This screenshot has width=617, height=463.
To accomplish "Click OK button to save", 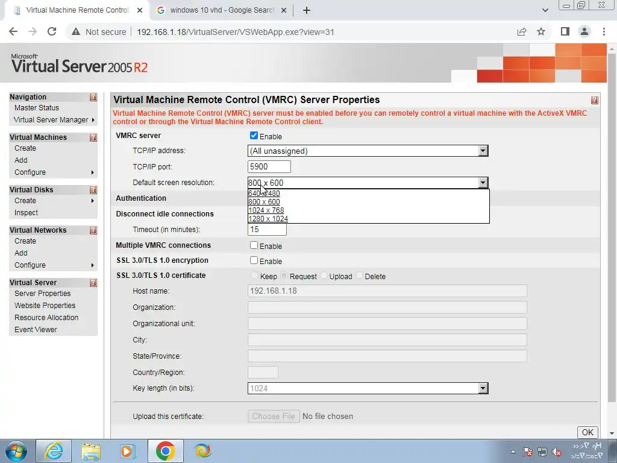I will click(x=587, y=432).
